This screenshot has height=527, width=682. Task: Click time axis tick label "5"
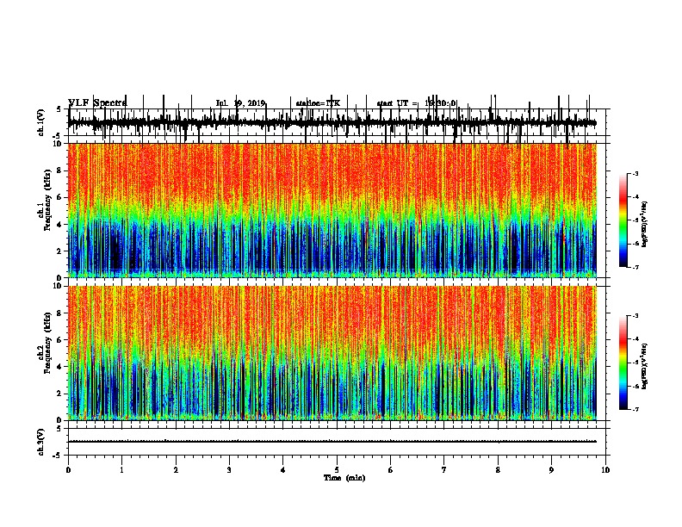tap(337, 470)
